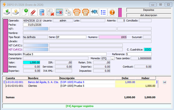Click the Descripción field with Prueba 5
The width and height of the screenshot is (174, 110).
click(x=65, y=54)
